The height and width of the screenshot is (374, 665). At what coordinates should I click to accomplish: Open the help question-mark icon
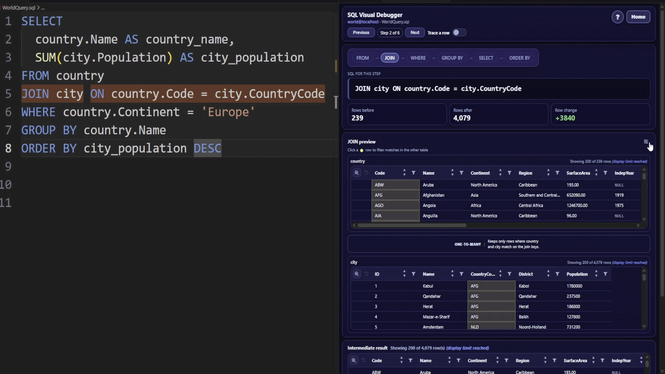tap(617, 17)
